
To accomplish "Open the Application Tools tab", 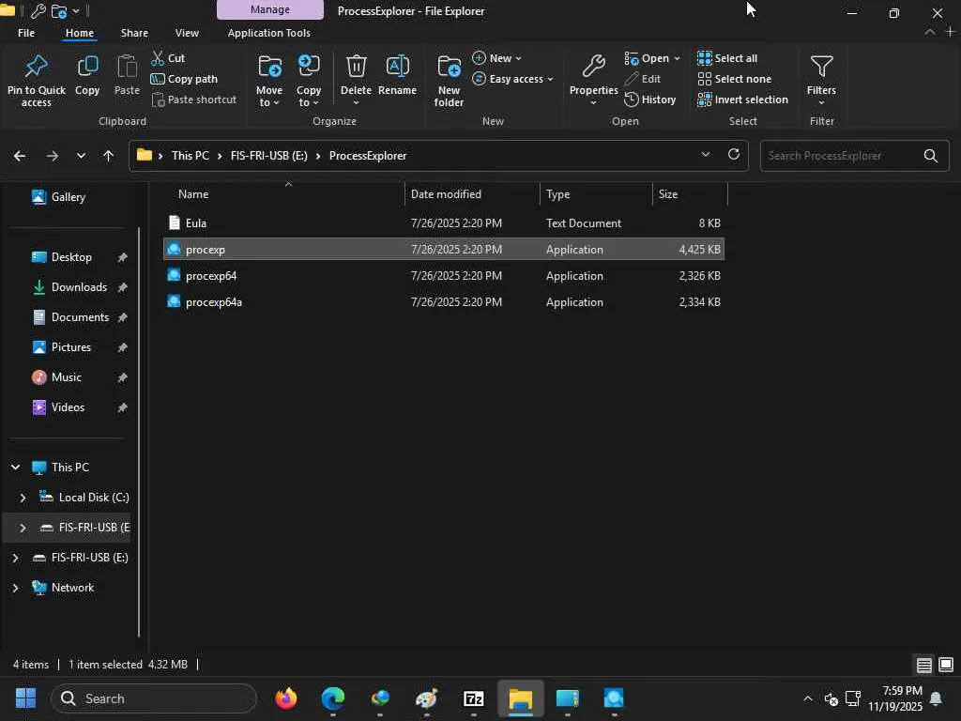I will coord(269,33).
